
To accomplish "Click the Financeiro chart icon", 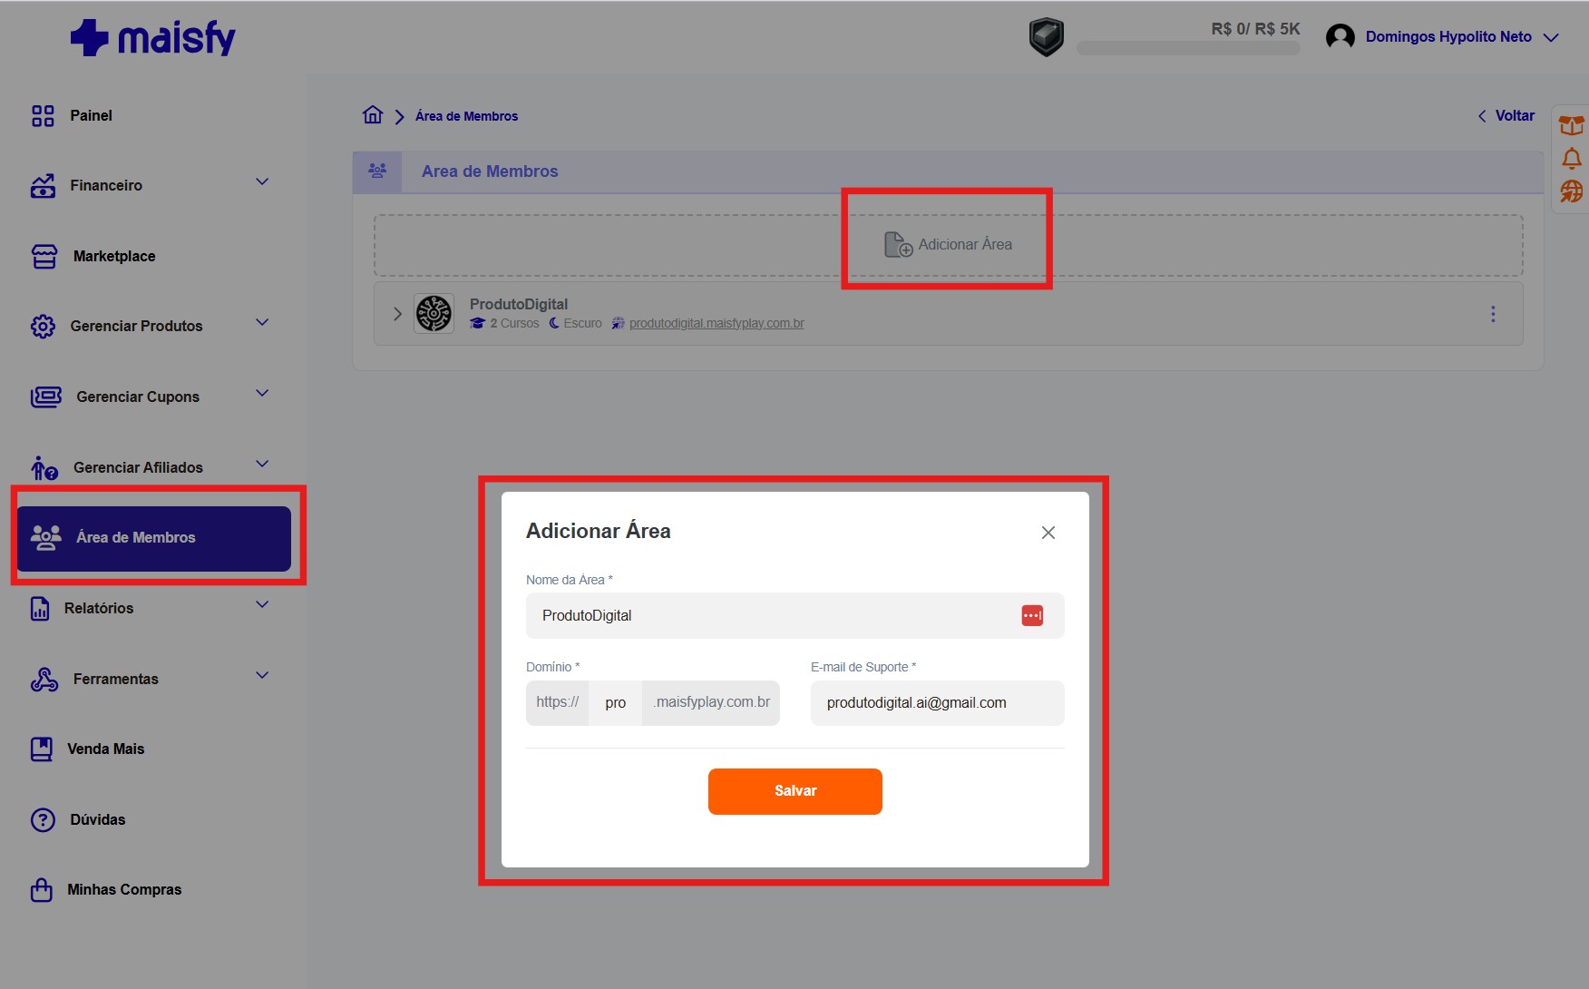I will [x=43, y=186].
